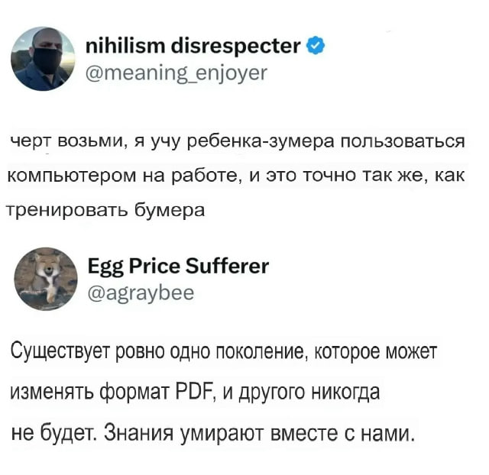Open nihilism disrespecter's masked profile avatar

click(x=43, y=59)
